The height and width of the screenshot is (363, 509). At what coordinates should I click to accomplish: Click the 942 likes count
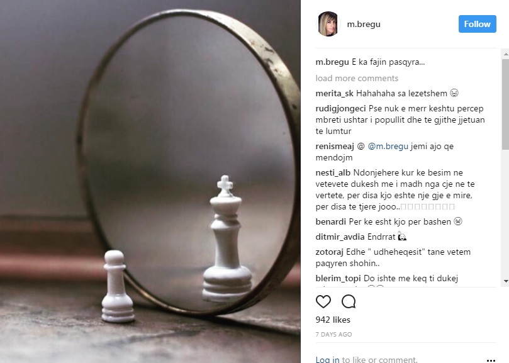pos(333,320)
